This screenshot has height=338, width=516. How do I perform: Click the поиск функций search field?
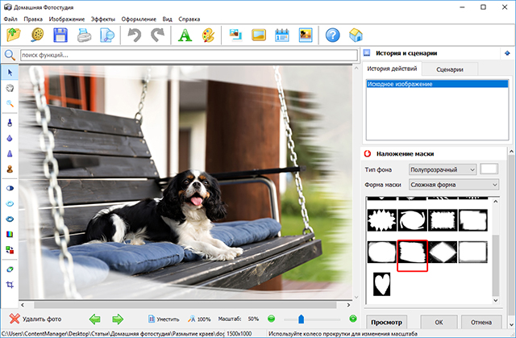(189, 55)
